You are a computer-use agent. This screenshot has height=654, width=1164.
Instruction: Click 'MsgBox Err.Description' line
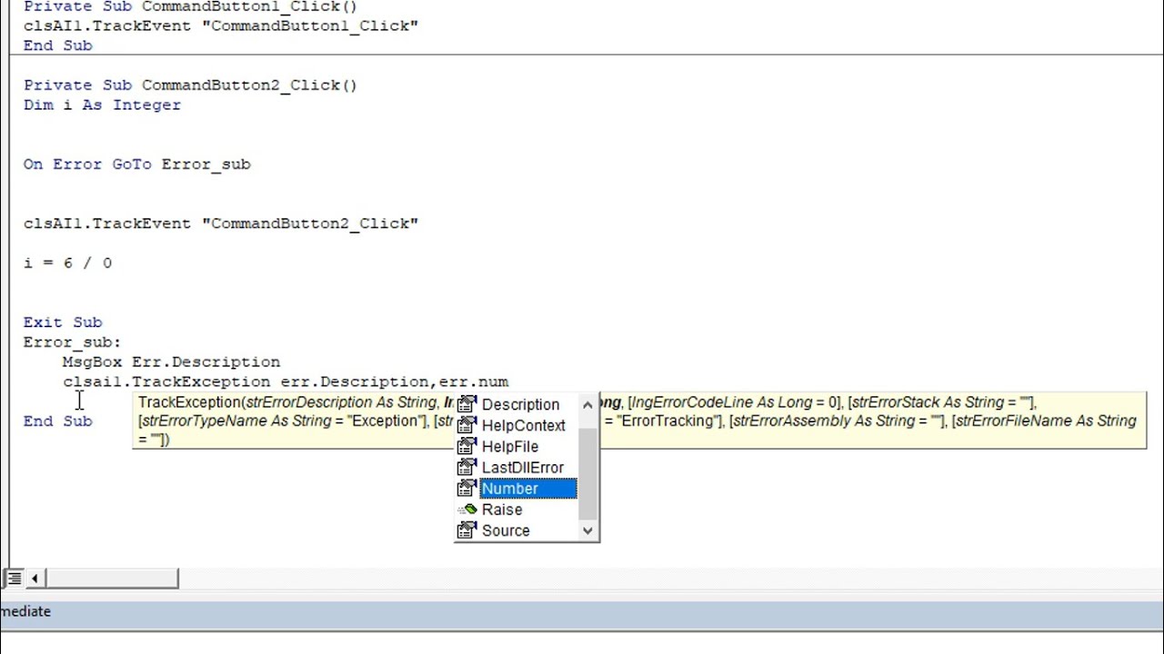171,362
